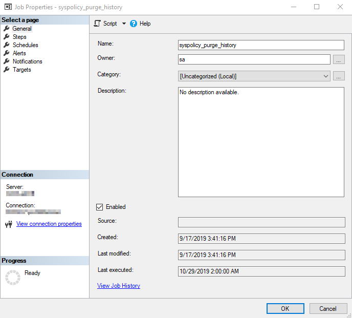Click the Help toolbar label

click(145, 24)
